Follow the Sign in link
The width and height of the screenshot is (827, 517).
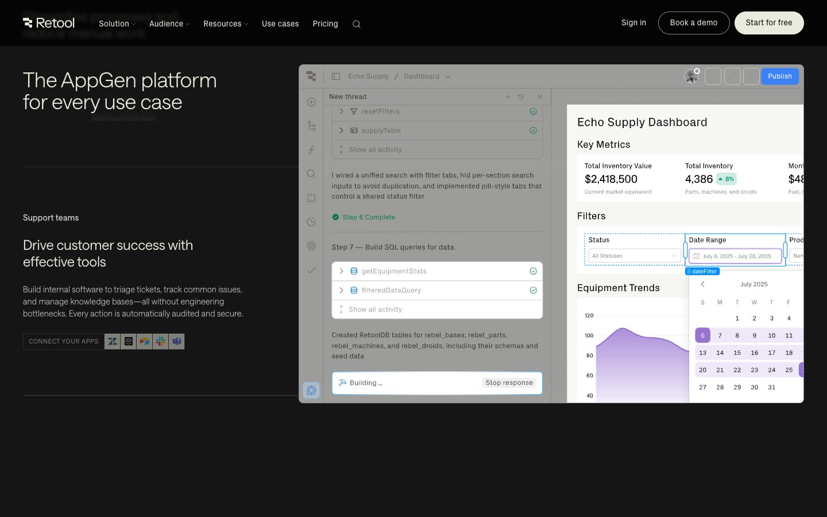tap(633, 23)
